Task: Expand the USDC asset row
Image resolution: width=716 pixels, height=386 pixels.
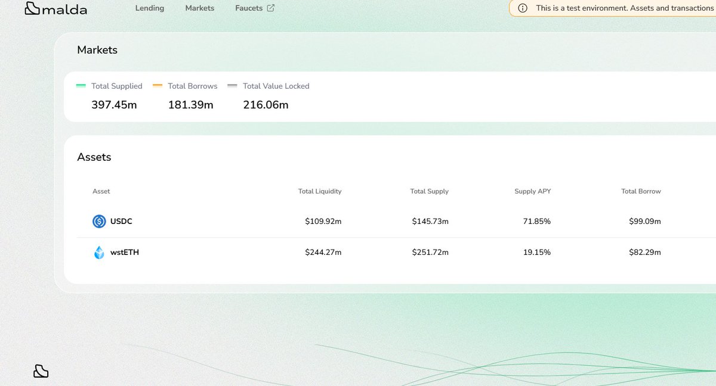Action: tap(358, 221)
